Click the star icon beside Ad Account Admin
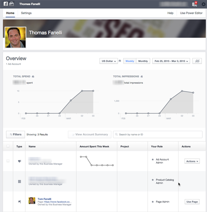Image resolution: width=207 pixels, height=212 pixels. [x=153, y=160]
